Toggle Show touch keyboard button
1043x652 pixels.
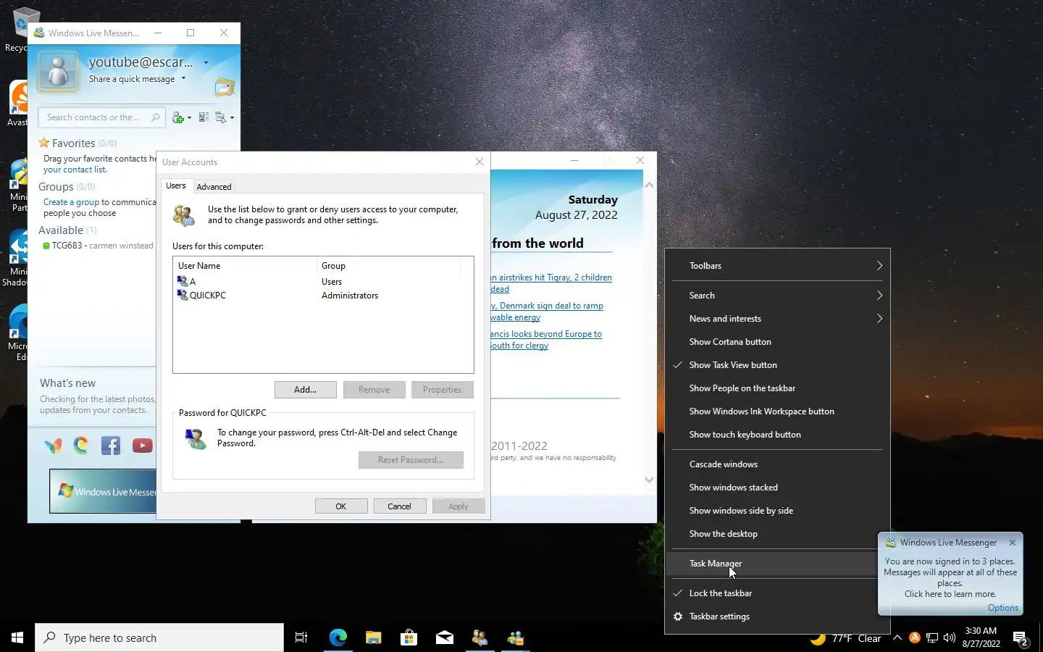coord(777,435)
